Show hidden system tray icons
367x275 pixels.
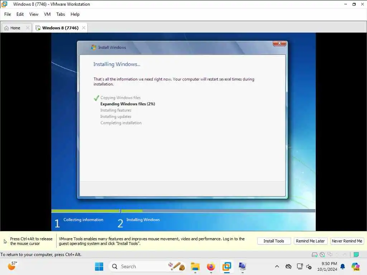pyautogui.click(x=277, y=266)
